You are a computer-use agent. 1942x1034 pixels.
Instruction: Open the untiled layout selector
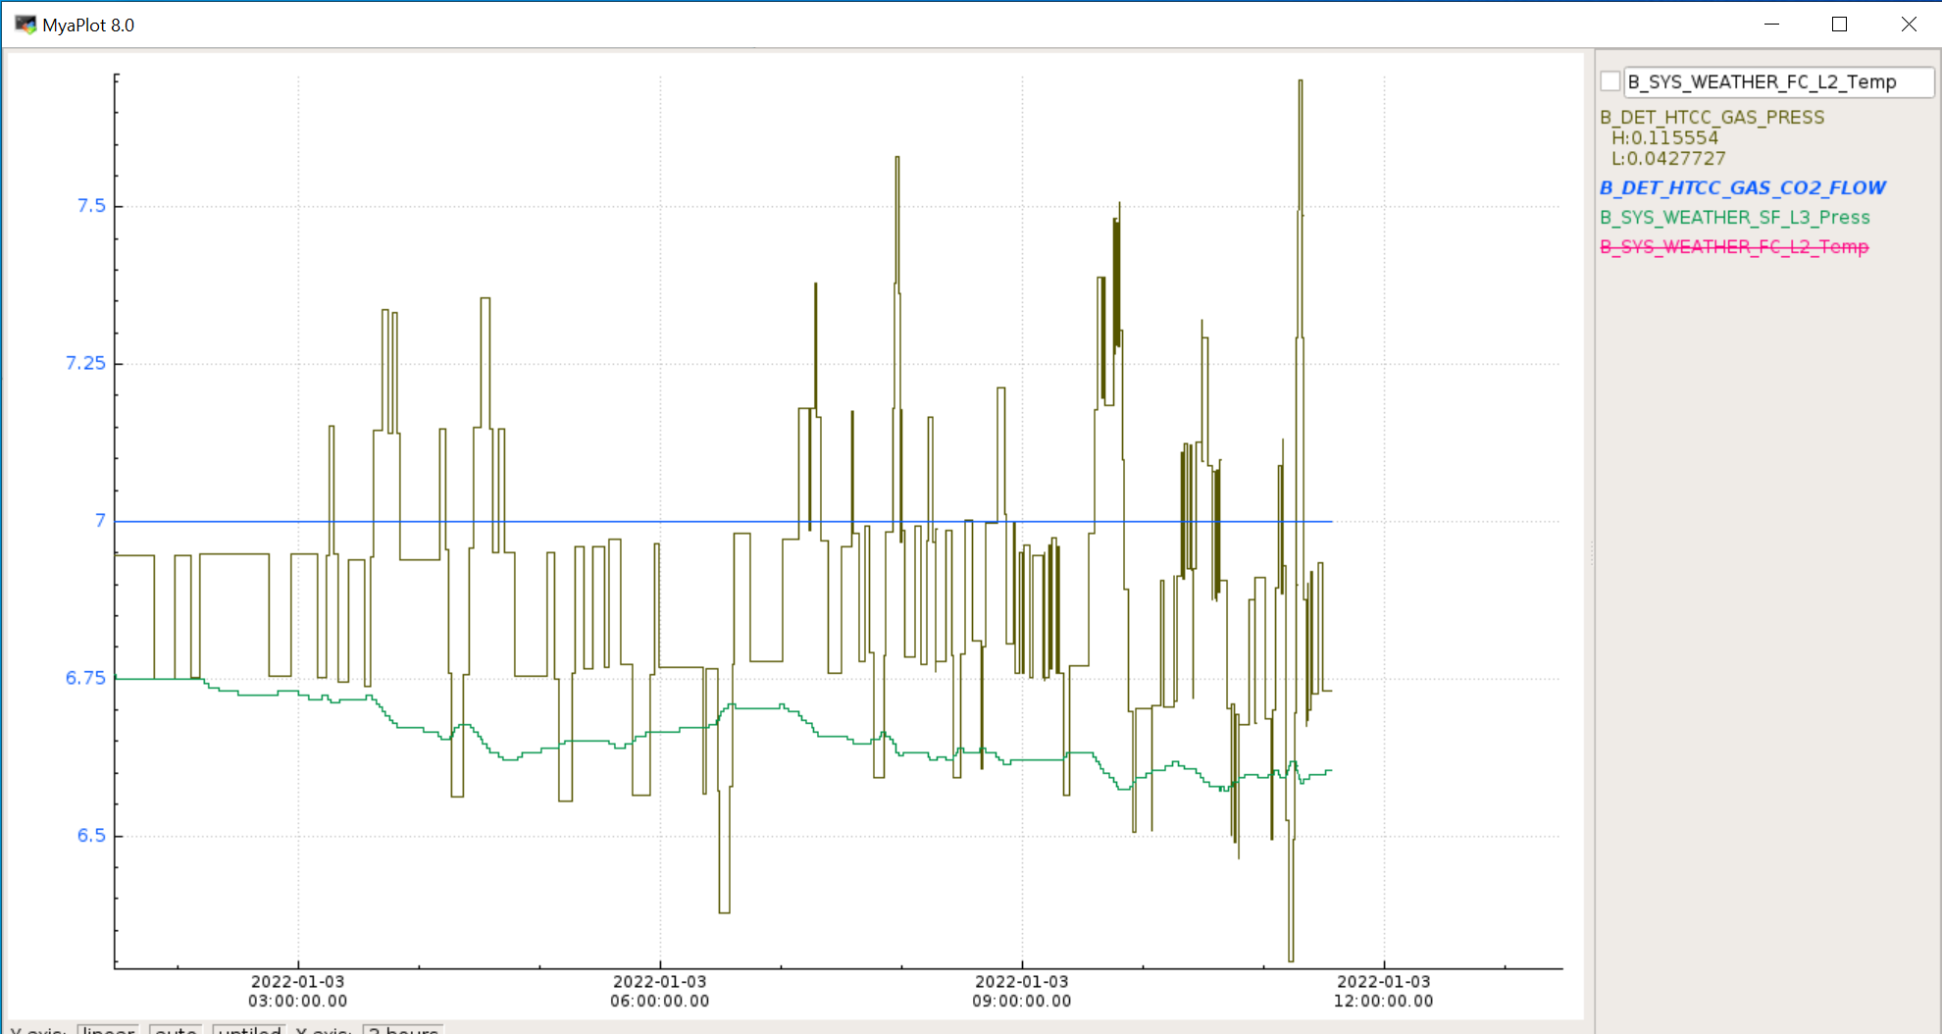coord(249,1029)
